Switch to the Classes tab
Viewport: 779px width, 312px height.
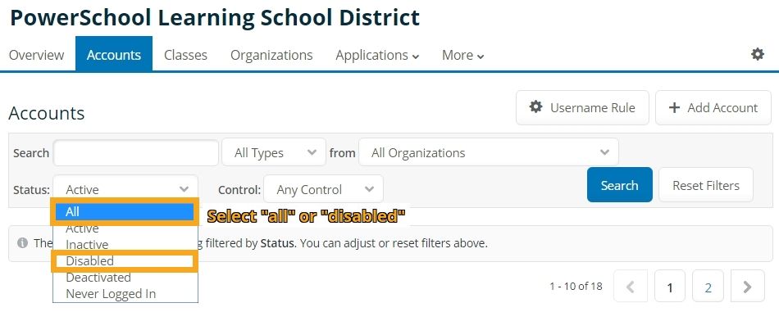coord(186,55)
